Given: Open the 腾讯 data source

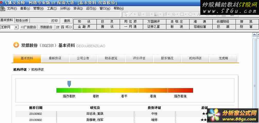Looking at the screenshot, I should coord(108,27).
